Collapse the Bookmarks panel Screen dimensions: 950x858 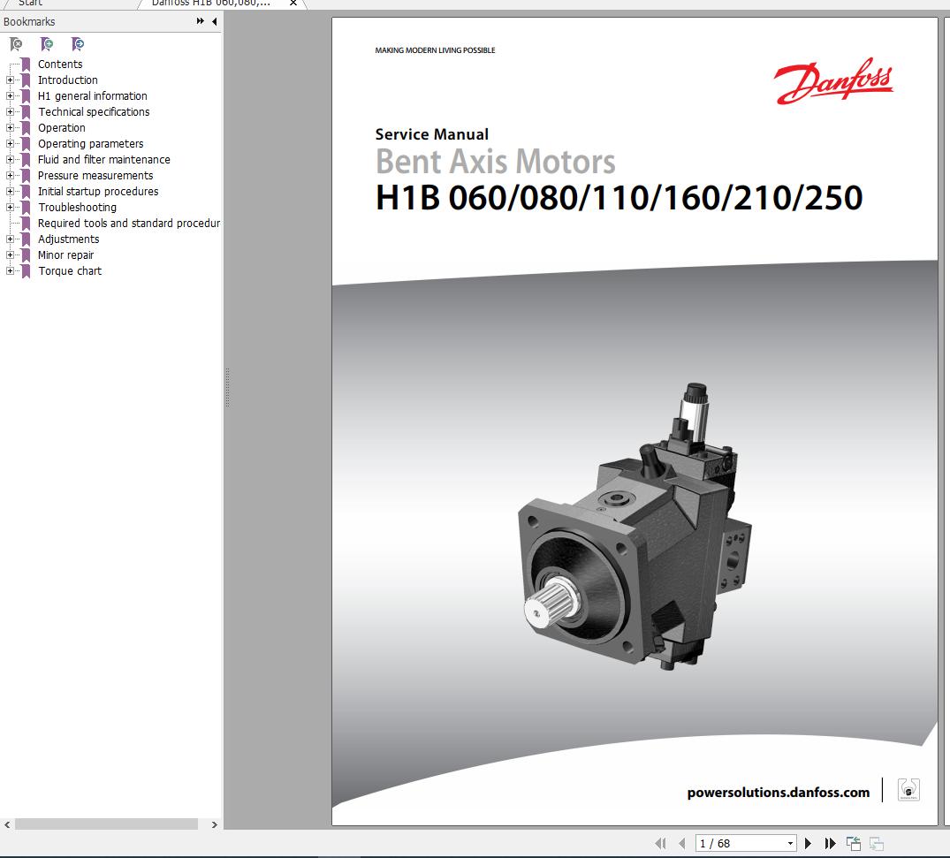click(212, 21)
